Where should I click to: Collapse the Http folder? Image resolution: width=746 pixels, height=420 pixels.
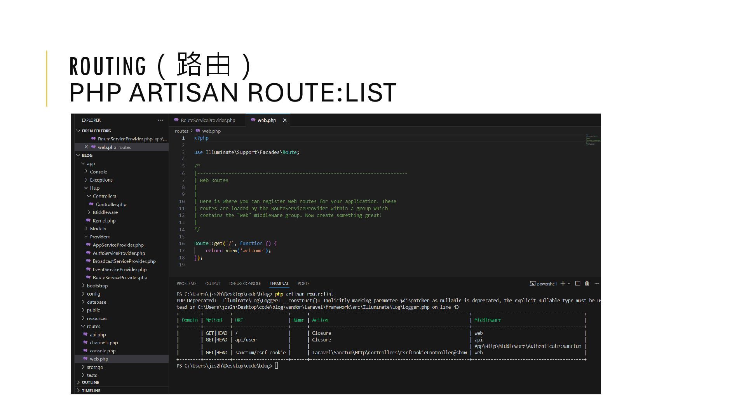[x=94, y=188]
